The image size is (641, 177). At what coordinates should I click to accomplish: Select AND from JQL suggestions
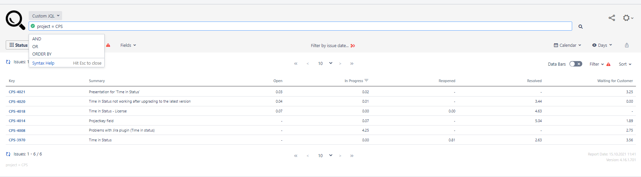pyautogui.click(x=37, y=39)
